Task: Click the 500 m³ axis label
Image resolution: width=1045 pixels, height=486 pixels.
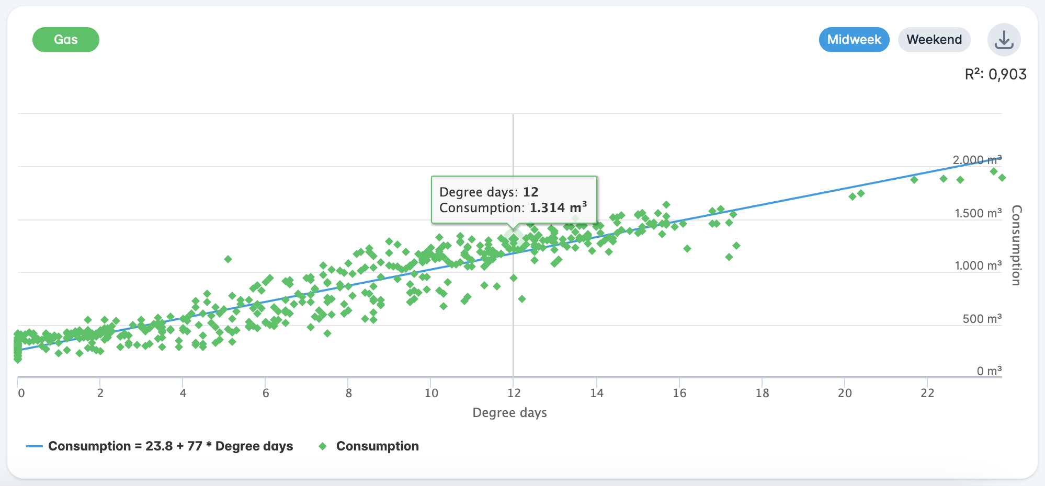Action: coord(982,319)
